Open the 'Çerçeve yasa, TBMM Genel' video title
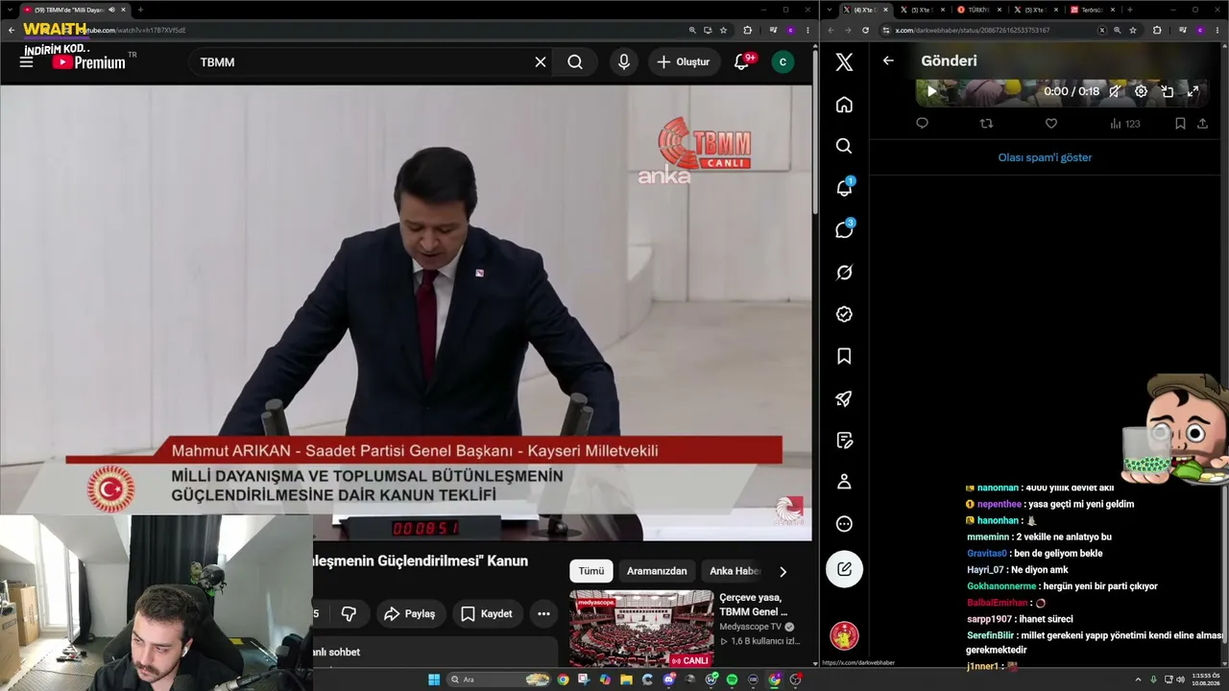The width and height of the screenshot is (1229, 691). 753,605
